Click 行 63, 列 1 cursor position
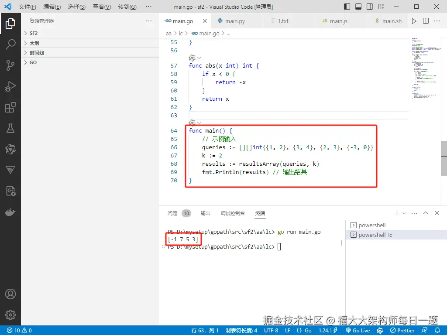Viewport: 447px width, 335px height. [205, 330]
